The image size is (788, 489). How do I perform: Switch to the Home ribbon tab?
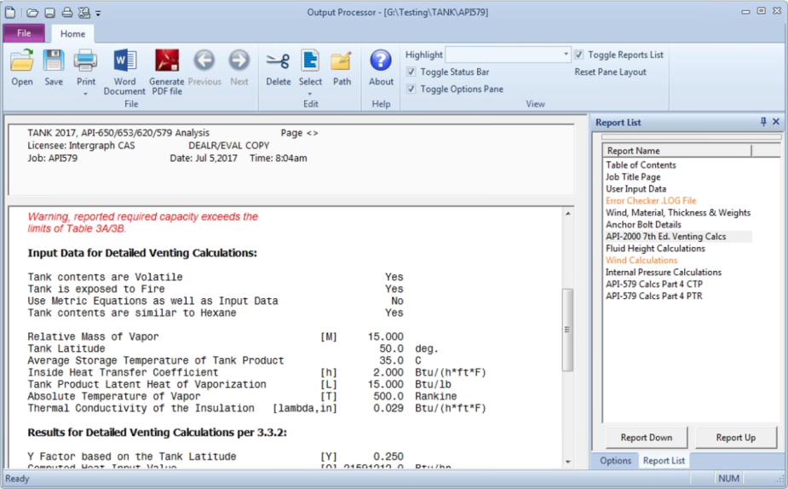[x=73, y=34]
